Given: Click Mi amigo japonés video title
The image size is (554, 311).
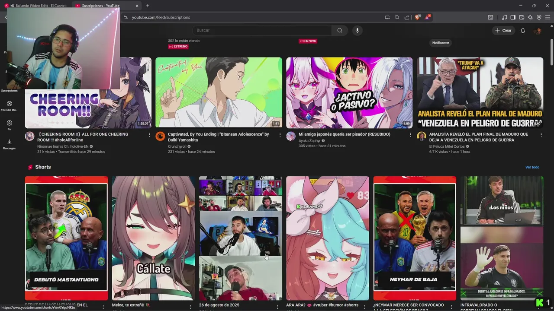Looking at the screenshot, I should (x=345, y=134).
